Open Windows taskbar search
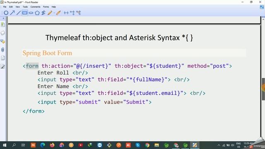Viewport: 265px width, 149px height. click(14, 145)
